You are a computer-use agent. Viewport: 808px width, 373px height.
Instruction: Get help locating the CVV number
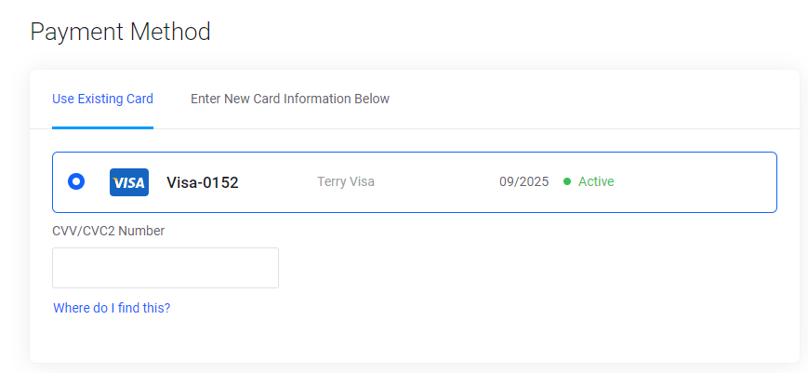(112, 308)
